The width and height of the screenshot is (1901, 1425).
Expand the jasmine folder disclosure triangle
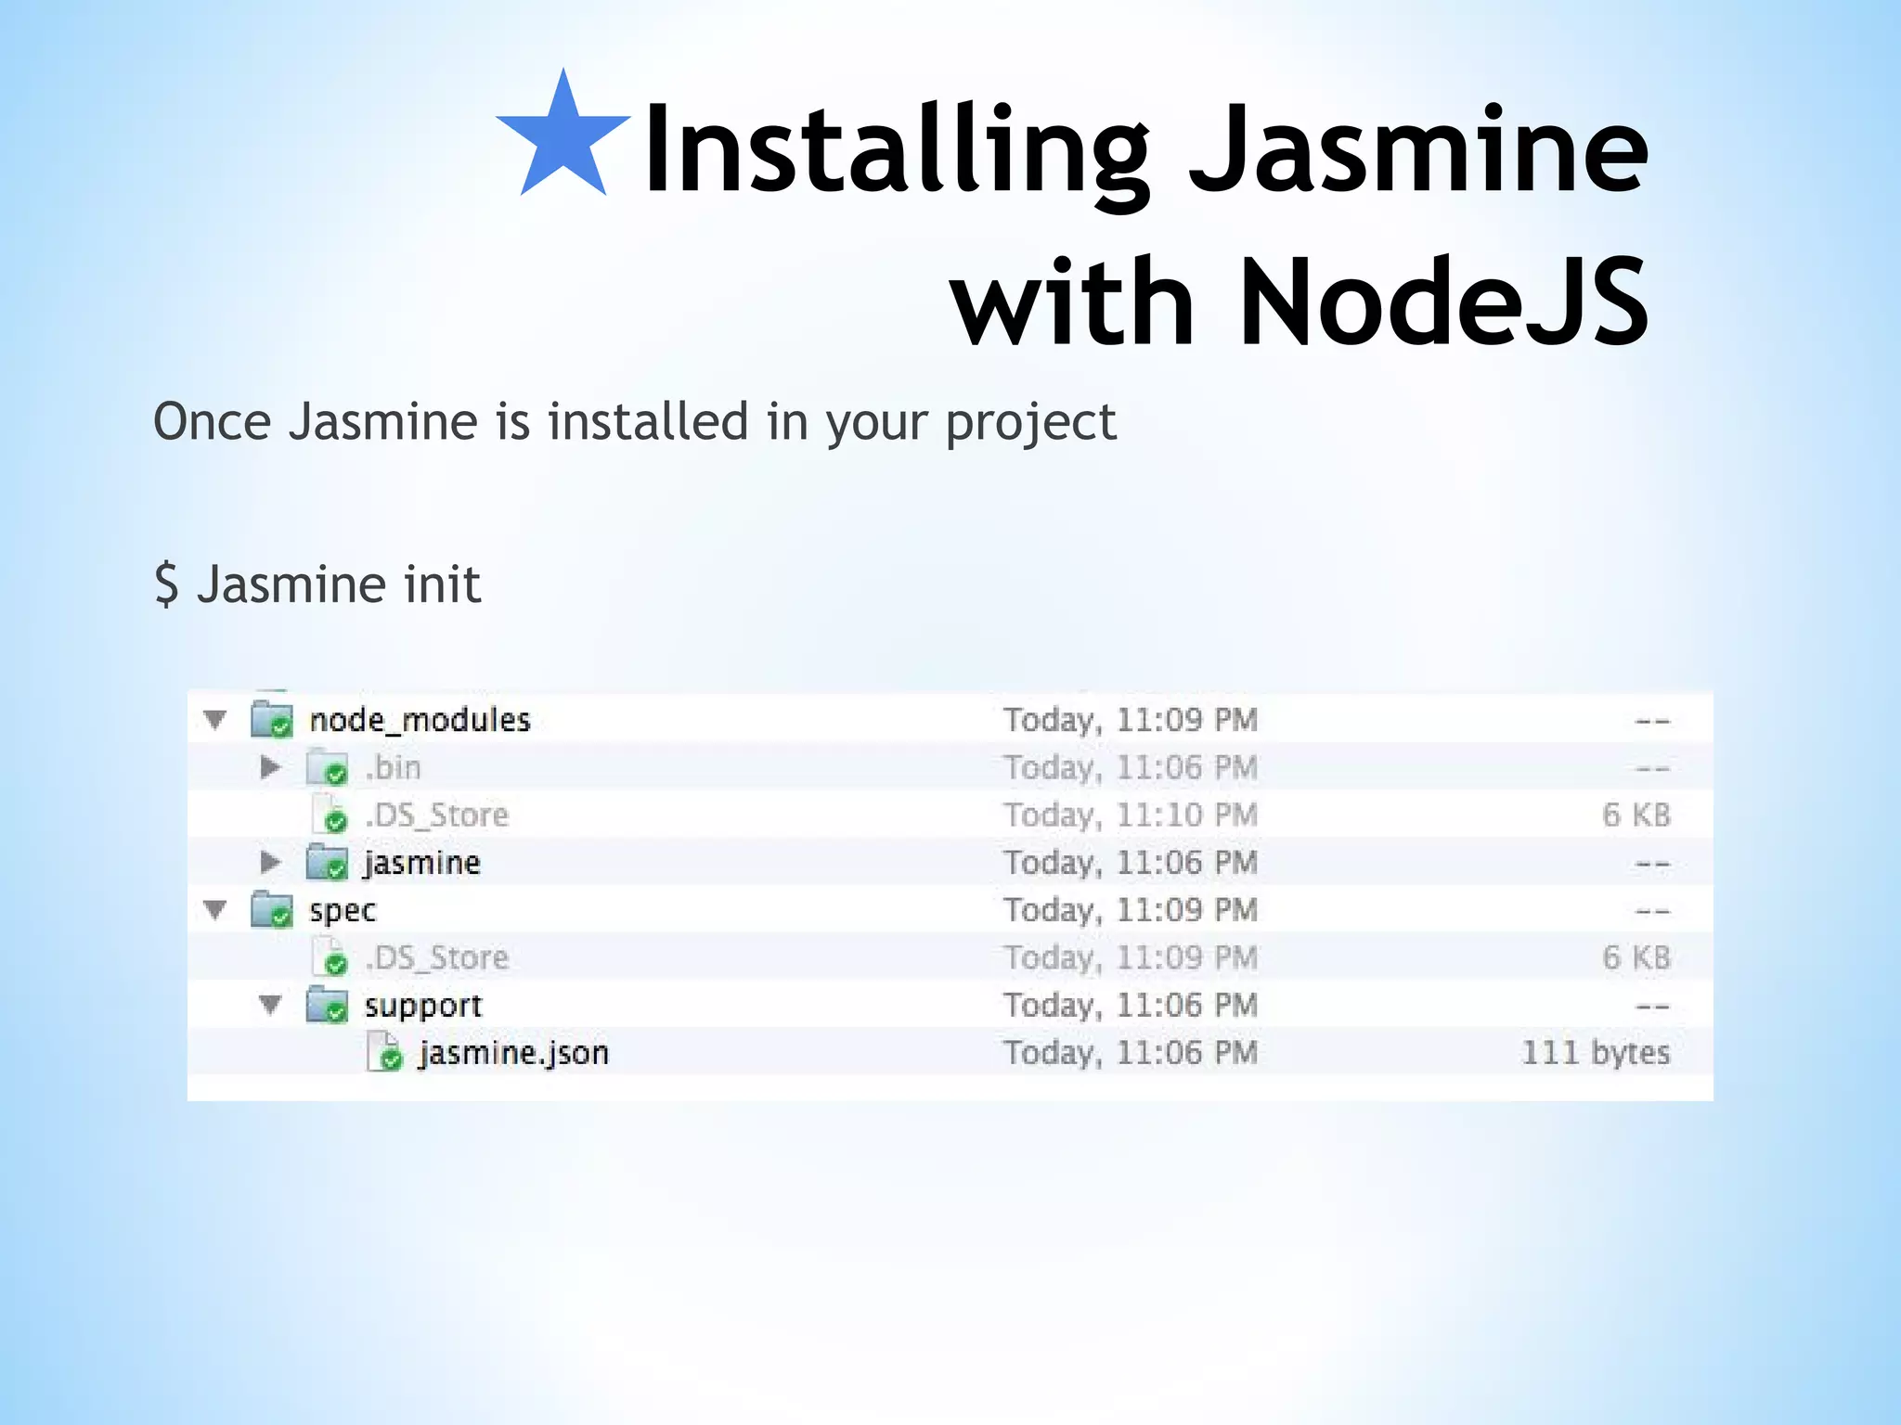[270, 863]
